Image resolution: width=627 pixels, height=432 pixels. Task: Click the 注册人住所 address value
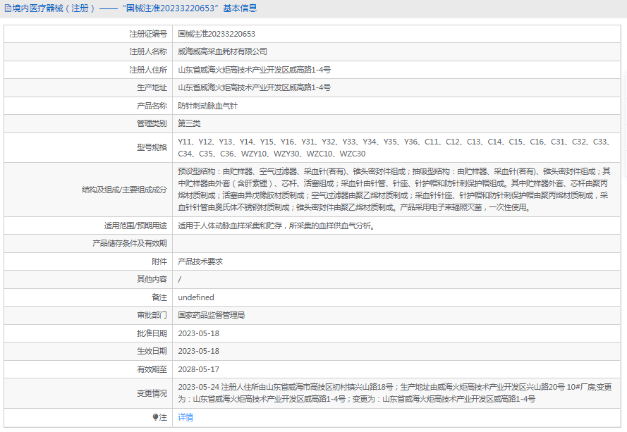(255, 70)
